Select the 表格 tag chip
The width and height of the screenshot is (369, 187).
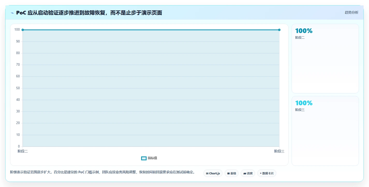[x=232, y=173]
